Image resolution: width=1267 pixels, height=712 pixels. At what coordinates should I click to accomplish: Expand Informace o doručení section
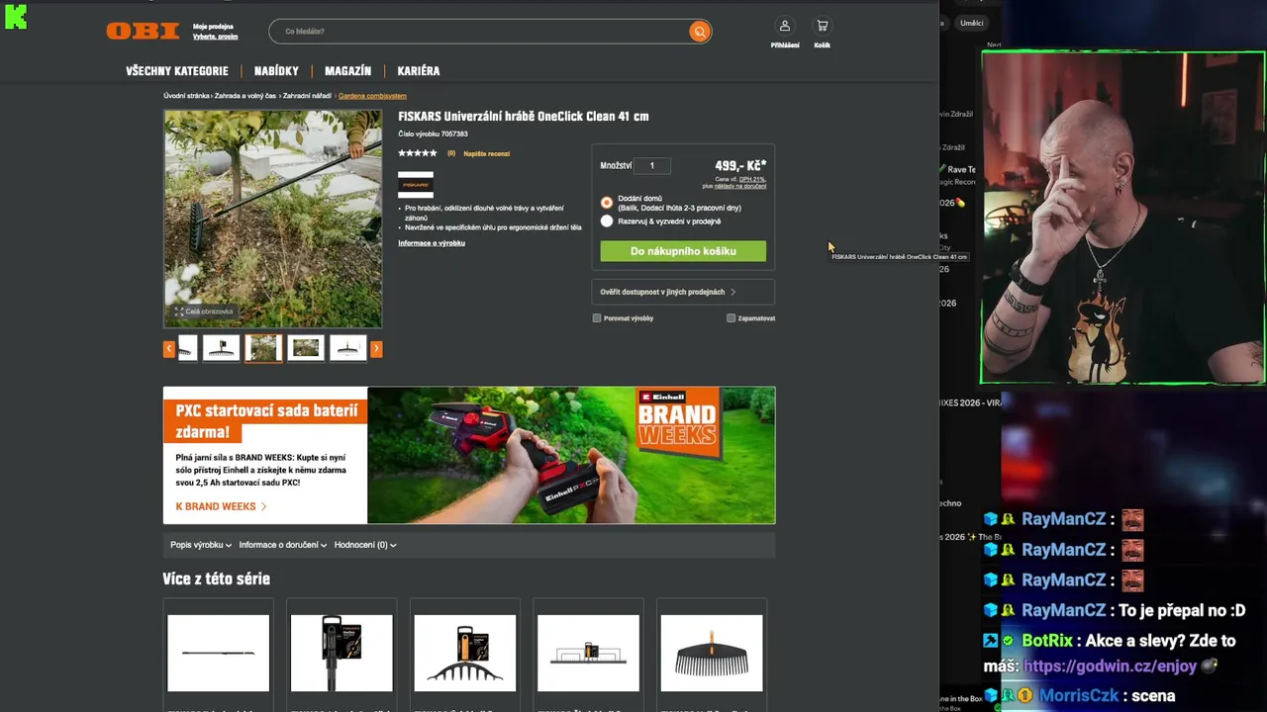pyautogui.click(x=282, y=545)
